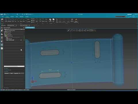Viewport: 138px width, 104px height.
Task: Click the speech-bubble More icon in ribbon
Action: coord(53,20)
